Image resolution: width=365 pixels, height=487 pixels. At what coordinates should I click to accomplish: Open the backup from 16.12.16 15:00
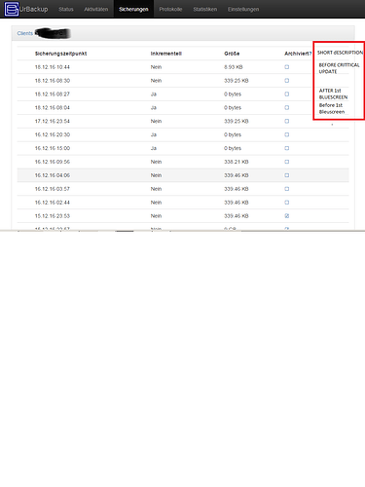point(53,148)
